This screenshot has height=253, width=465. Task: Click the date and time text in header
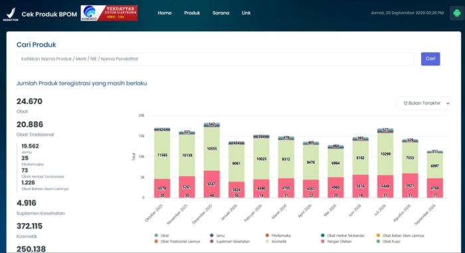(x=407, y=13)
